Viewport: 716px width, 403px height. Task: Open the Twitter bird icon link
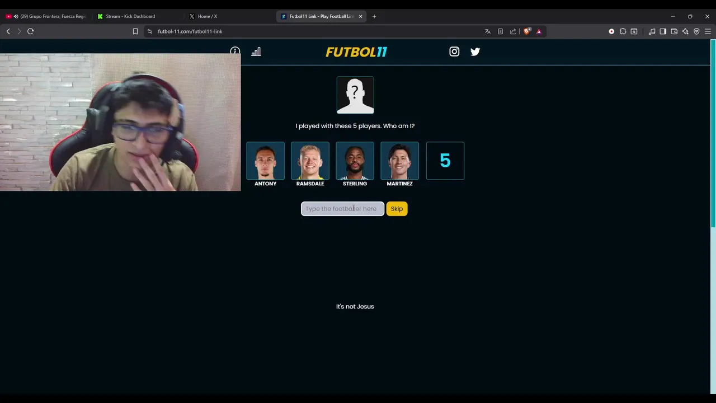pyautogui.click(x=475, y=51)
